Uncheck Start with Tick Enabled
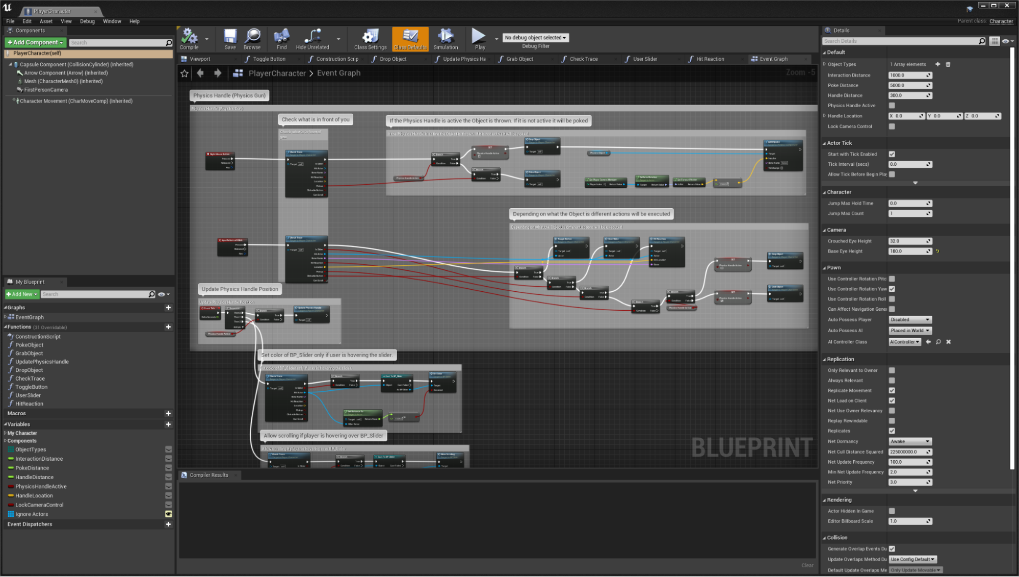 coord(892,154)
